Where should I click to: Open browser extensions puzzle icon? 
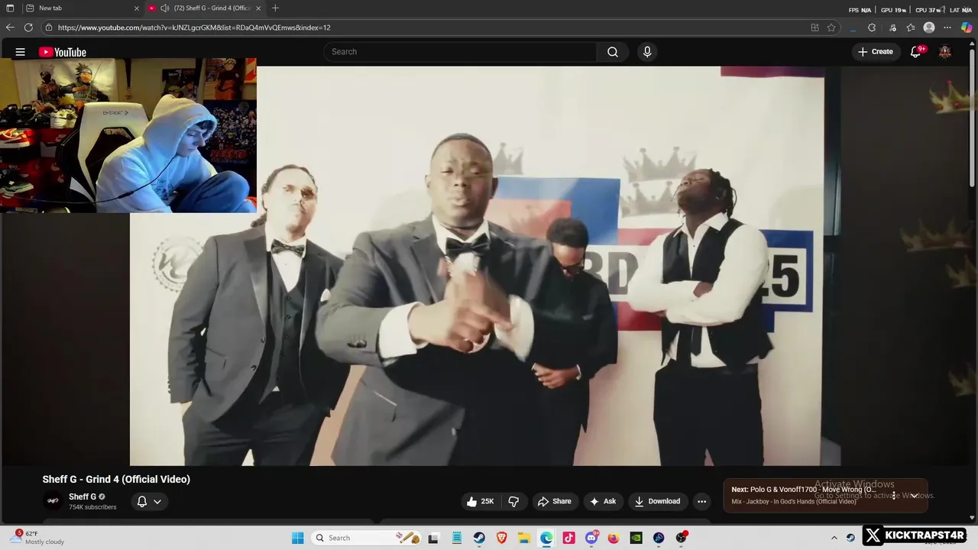[x=872, y=27]
